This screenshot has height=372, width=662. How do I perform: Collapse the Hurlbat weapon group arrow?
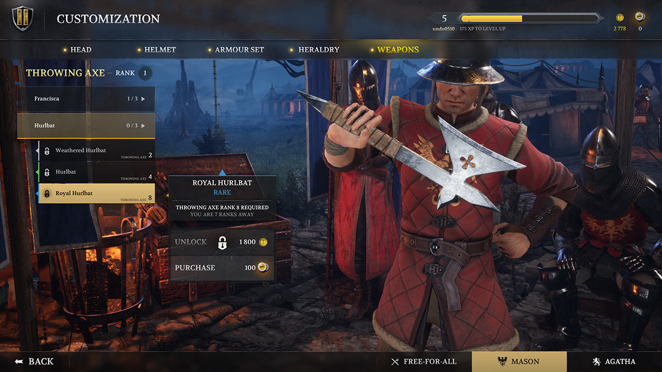pyautogui.click(x=143, y=126)
